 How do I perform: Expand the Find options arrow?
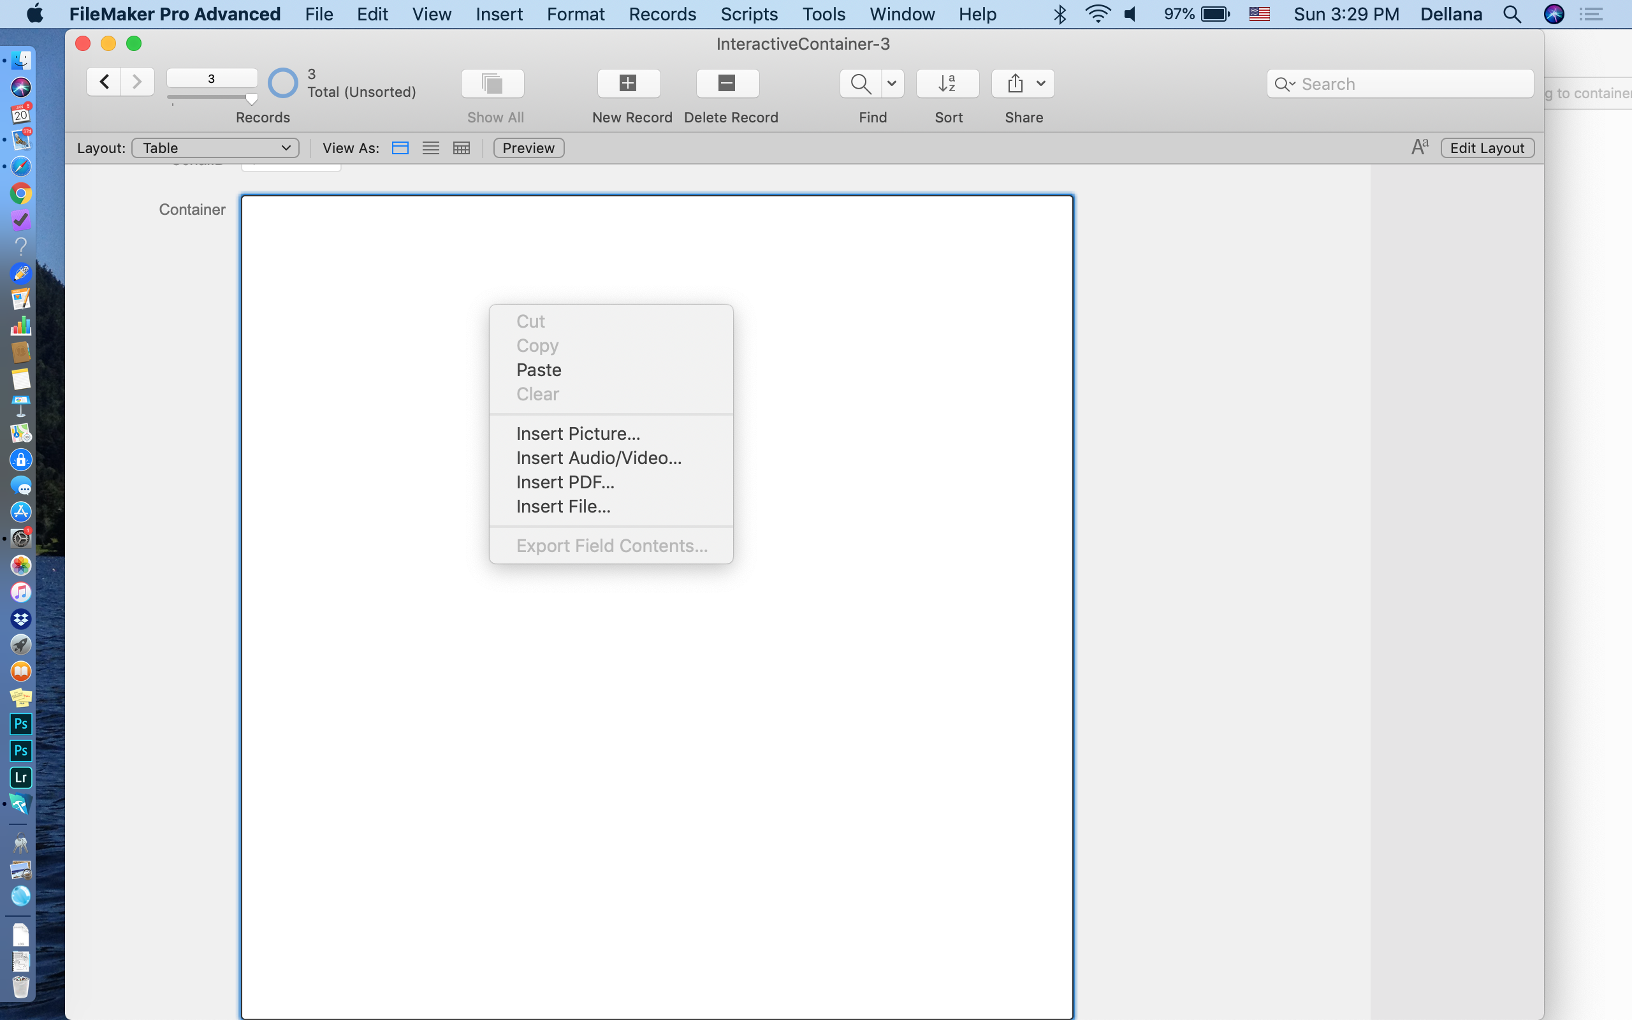(x=891, y=83)
